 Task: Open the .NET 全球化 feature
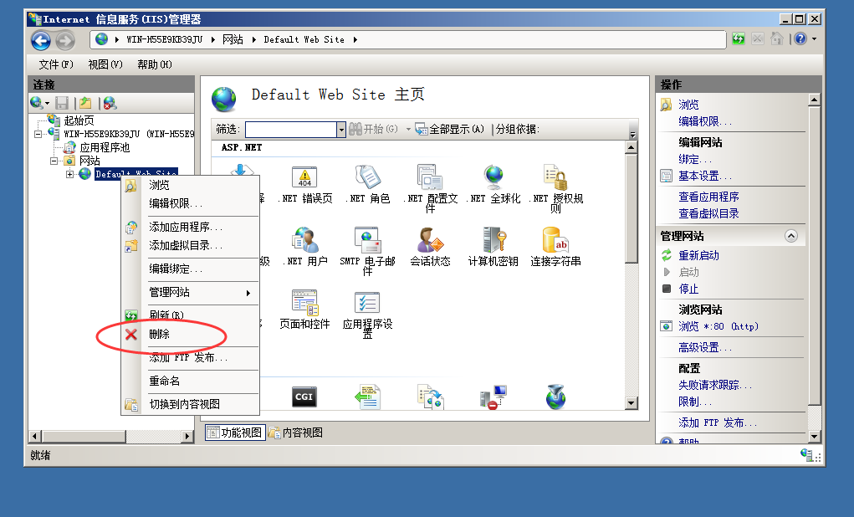(493, 180)
